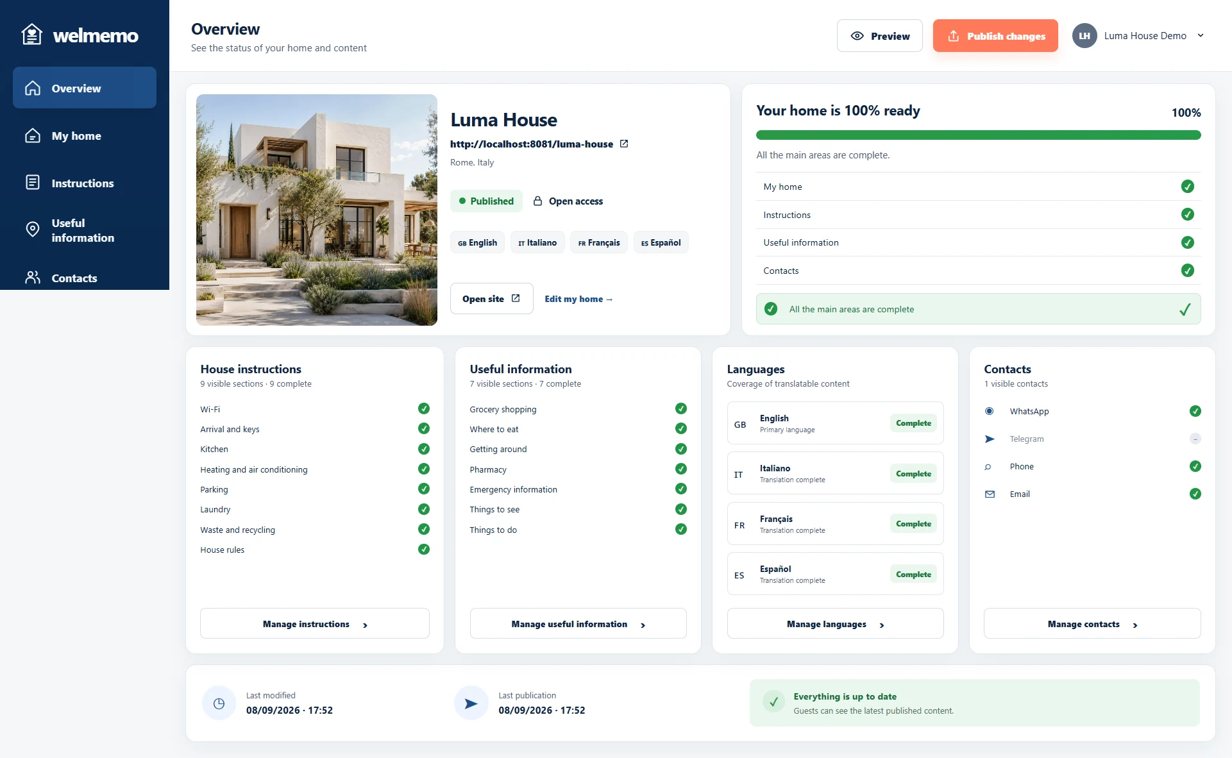Click the external-link icon beside the home URL

click(624, 144)
